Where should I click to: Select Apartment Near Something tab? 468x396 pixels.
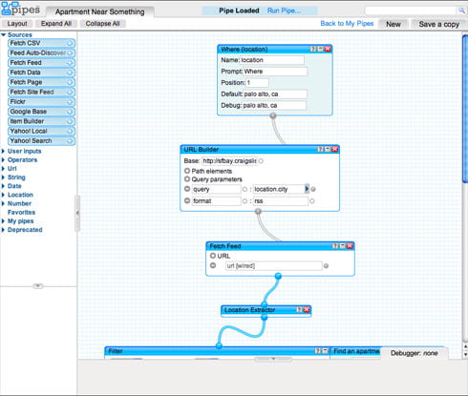point(100,11)
